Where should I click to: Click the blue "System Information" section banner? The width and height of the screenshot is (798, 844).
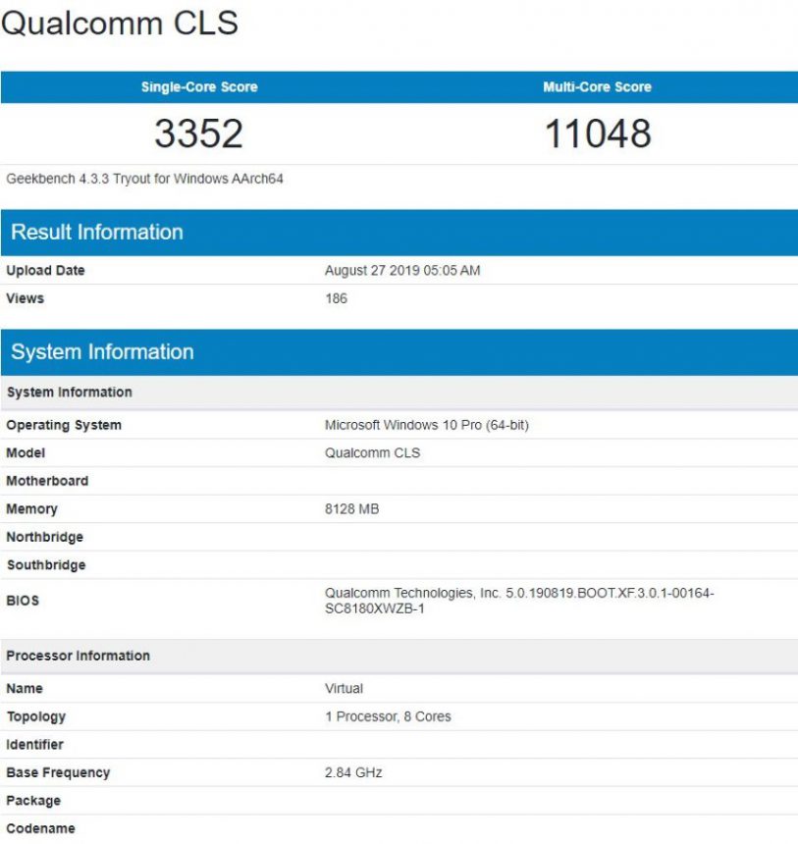[x=399, y=352]
